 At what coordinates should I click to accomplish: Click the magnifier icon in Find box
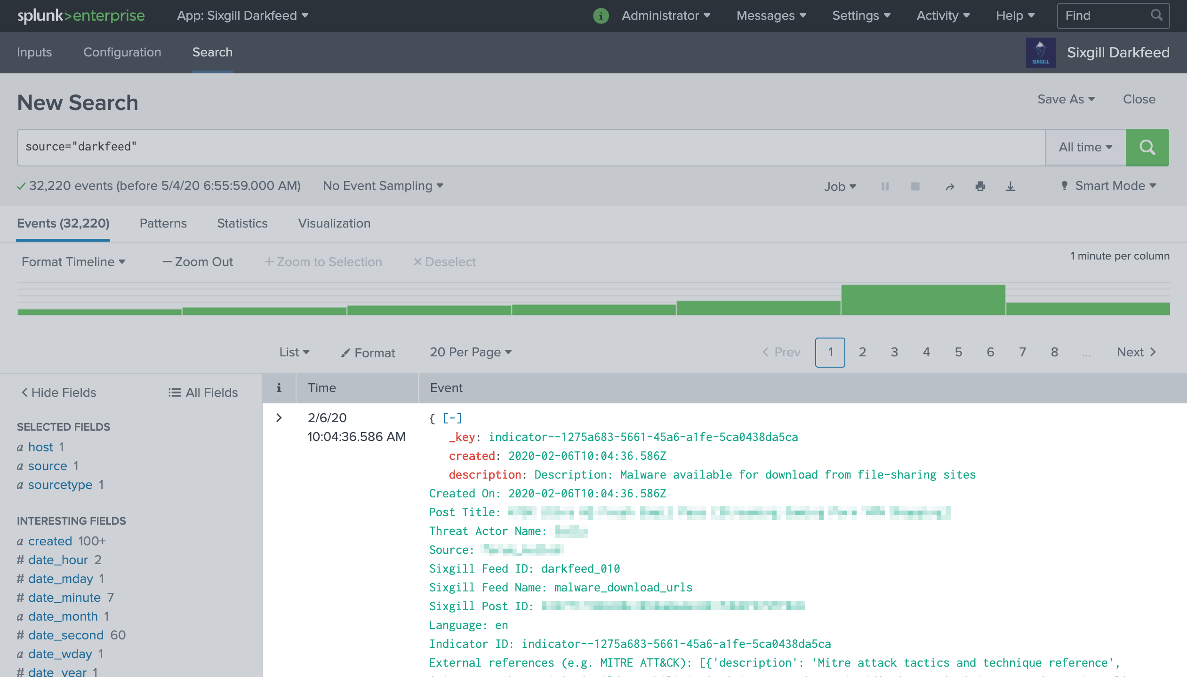pos(1156,15)
